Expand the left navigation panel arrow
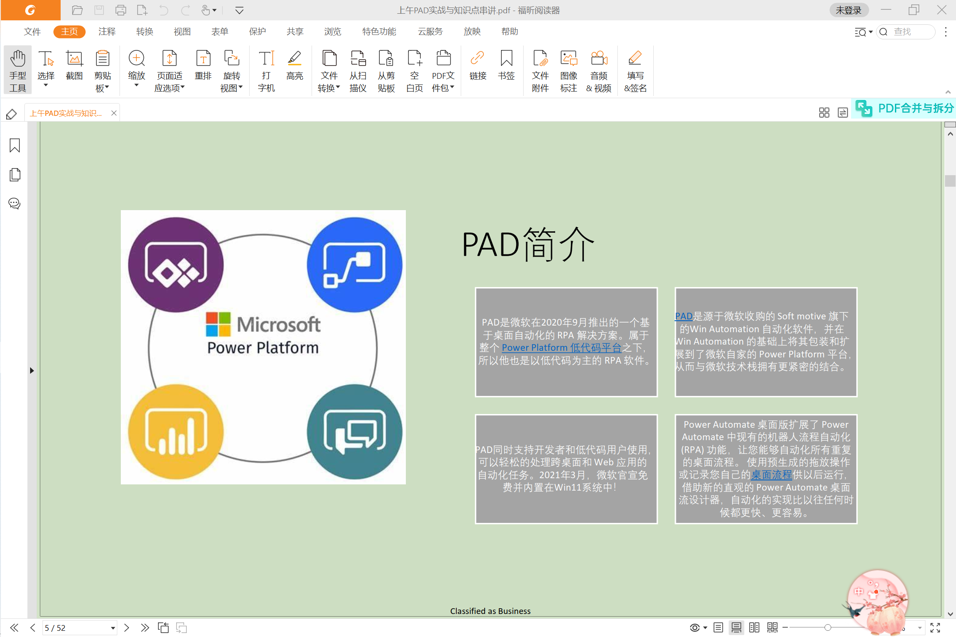The image size is (956, 637). click(x=32, y=371)
